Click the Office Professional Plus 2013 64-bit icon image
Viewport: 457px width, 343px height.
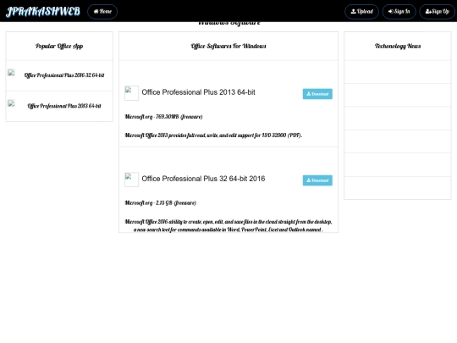point(131,93)
